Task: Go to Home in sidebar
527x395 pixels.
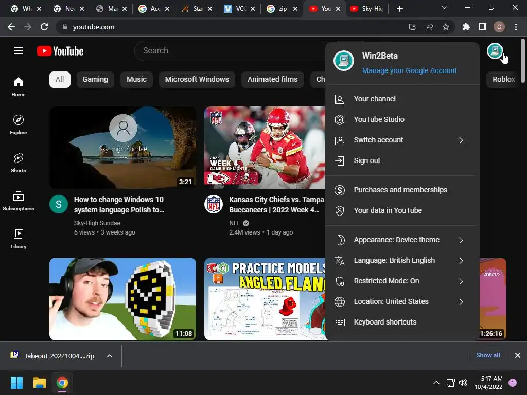Action: pyautogui.click(x=19, y=86)
